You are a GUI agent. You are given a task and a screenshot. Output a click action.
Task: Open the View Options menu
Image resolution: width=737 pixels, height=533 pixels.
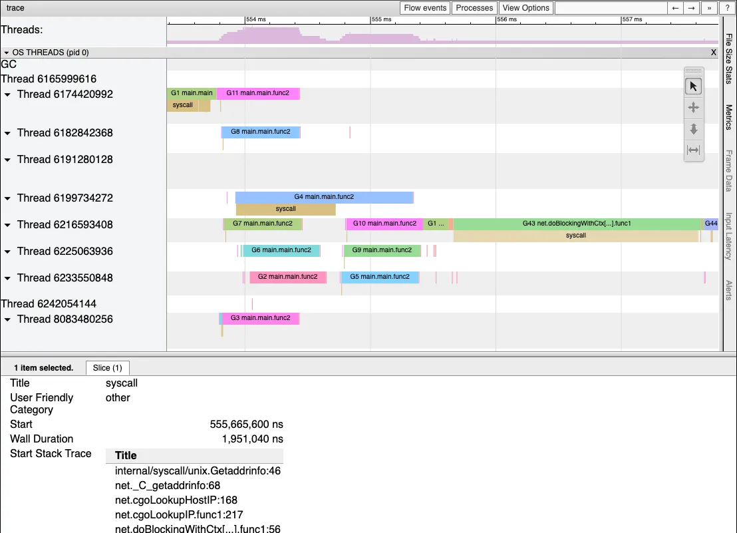pos(525,8)
